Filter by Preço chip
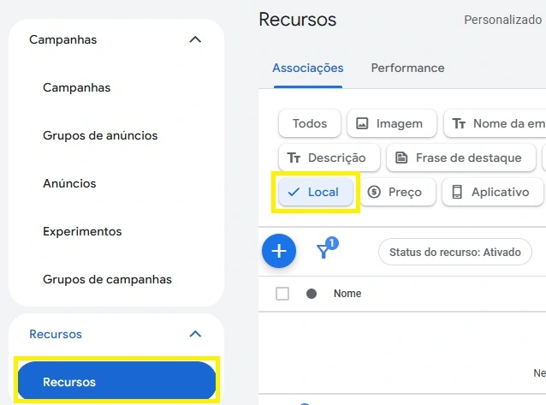Image resolution: width=546 pixels, height=405 pixels. coord(398,192)
